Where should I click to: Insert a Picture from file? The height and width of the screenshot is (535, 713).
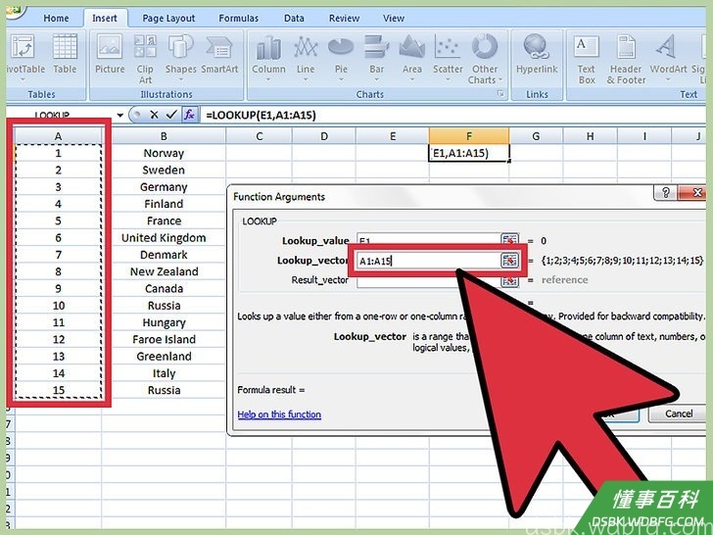[110, 55]
